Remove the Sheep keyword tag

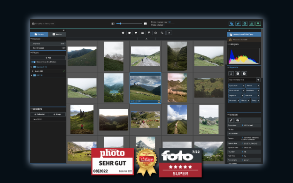point(258,100)
